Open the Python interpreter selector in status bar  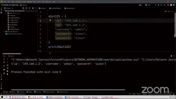160,94
